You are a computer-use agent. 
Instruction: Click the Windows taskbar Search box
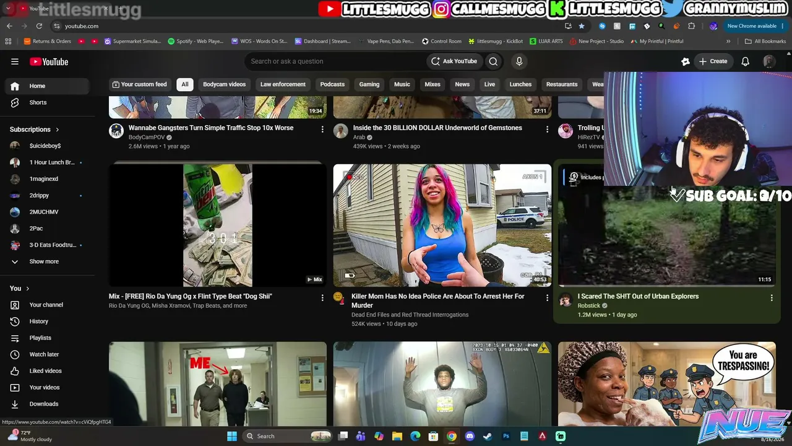(288, 436)
